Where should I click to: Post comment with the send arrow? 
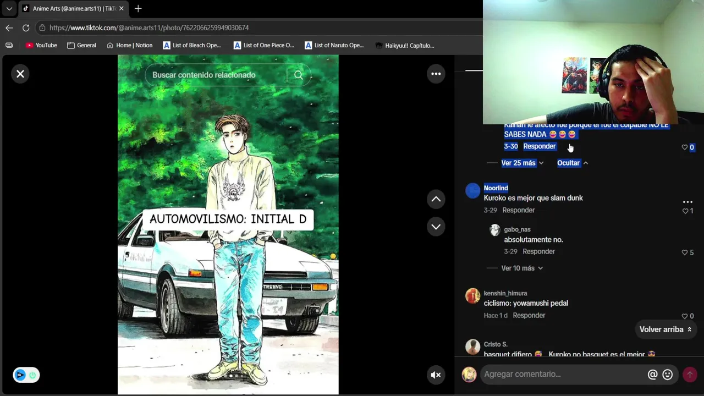pos(689,375)
